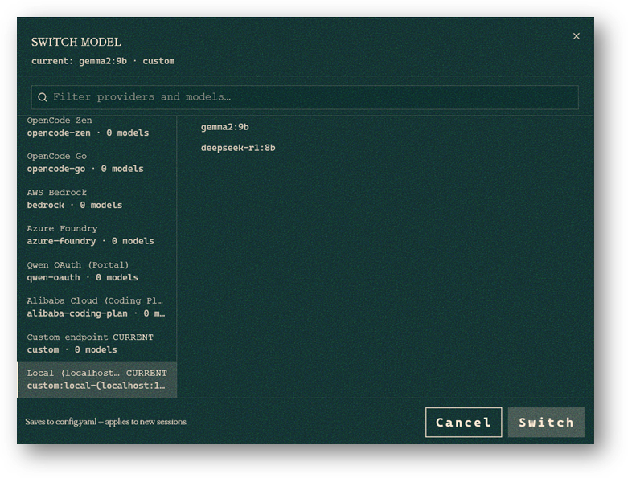Screen dimensions: 628x478
Task: Click the Switch button
Action: pos(546,423)
